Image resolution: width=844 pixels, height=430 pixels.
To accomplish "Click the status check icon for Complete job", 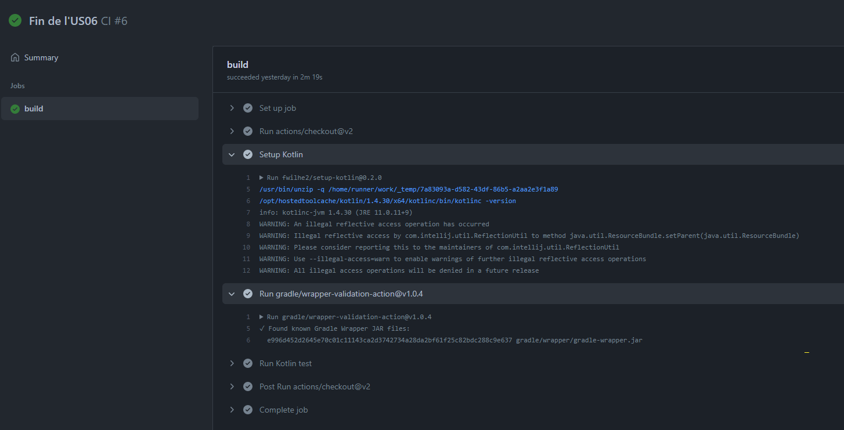I will coord(248,410).
